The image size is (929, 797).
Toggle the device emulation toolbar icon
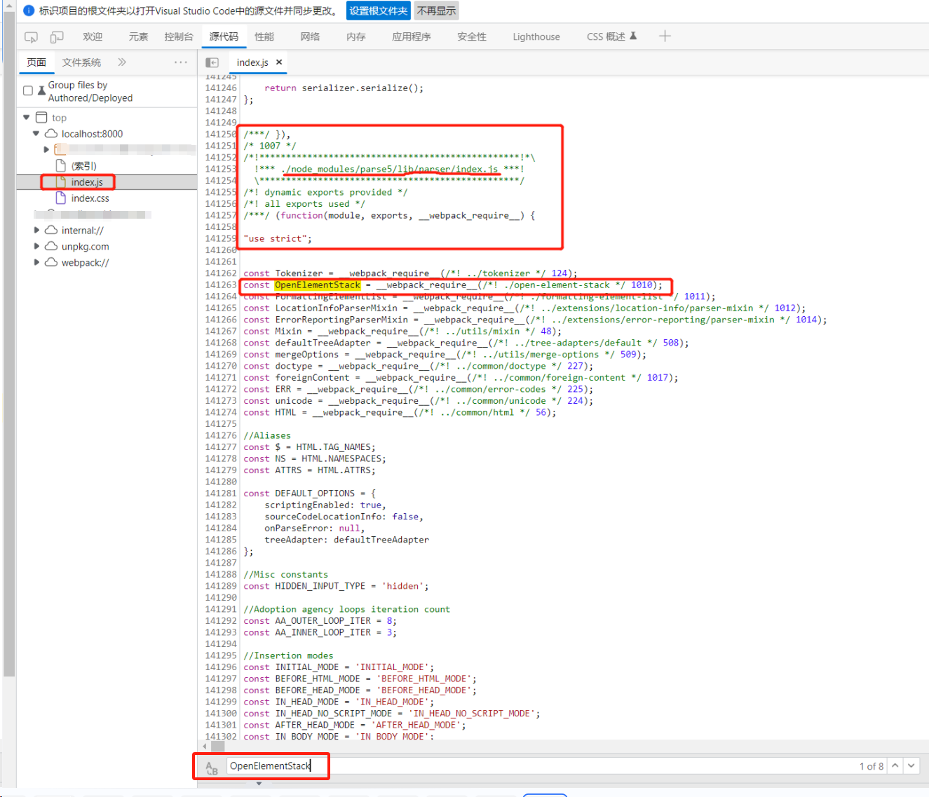click(57, 36)
